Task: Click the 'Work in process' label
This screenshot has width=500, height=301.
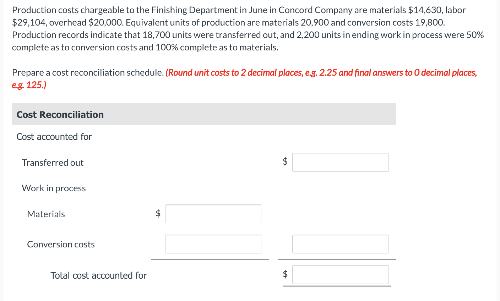Action: point(54,188)
